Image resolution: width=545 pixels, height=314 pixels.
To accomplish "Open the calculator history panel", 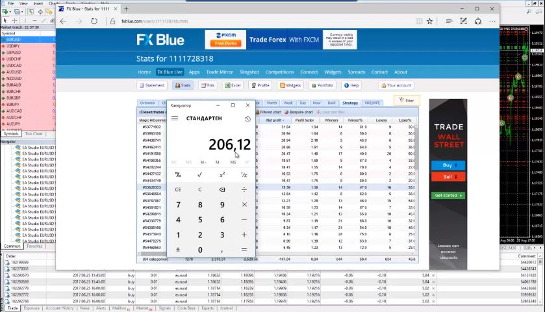I will click(247, 119).
